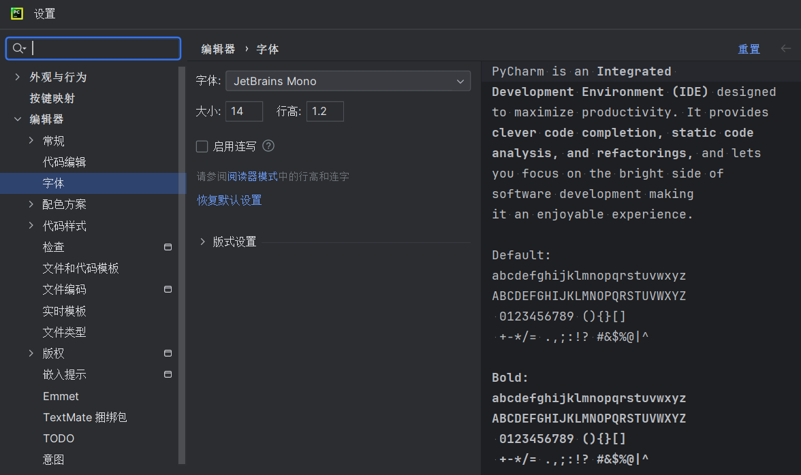Open the TODO settings page
Viewport: 801px width, 475px height.
(59, 438)
